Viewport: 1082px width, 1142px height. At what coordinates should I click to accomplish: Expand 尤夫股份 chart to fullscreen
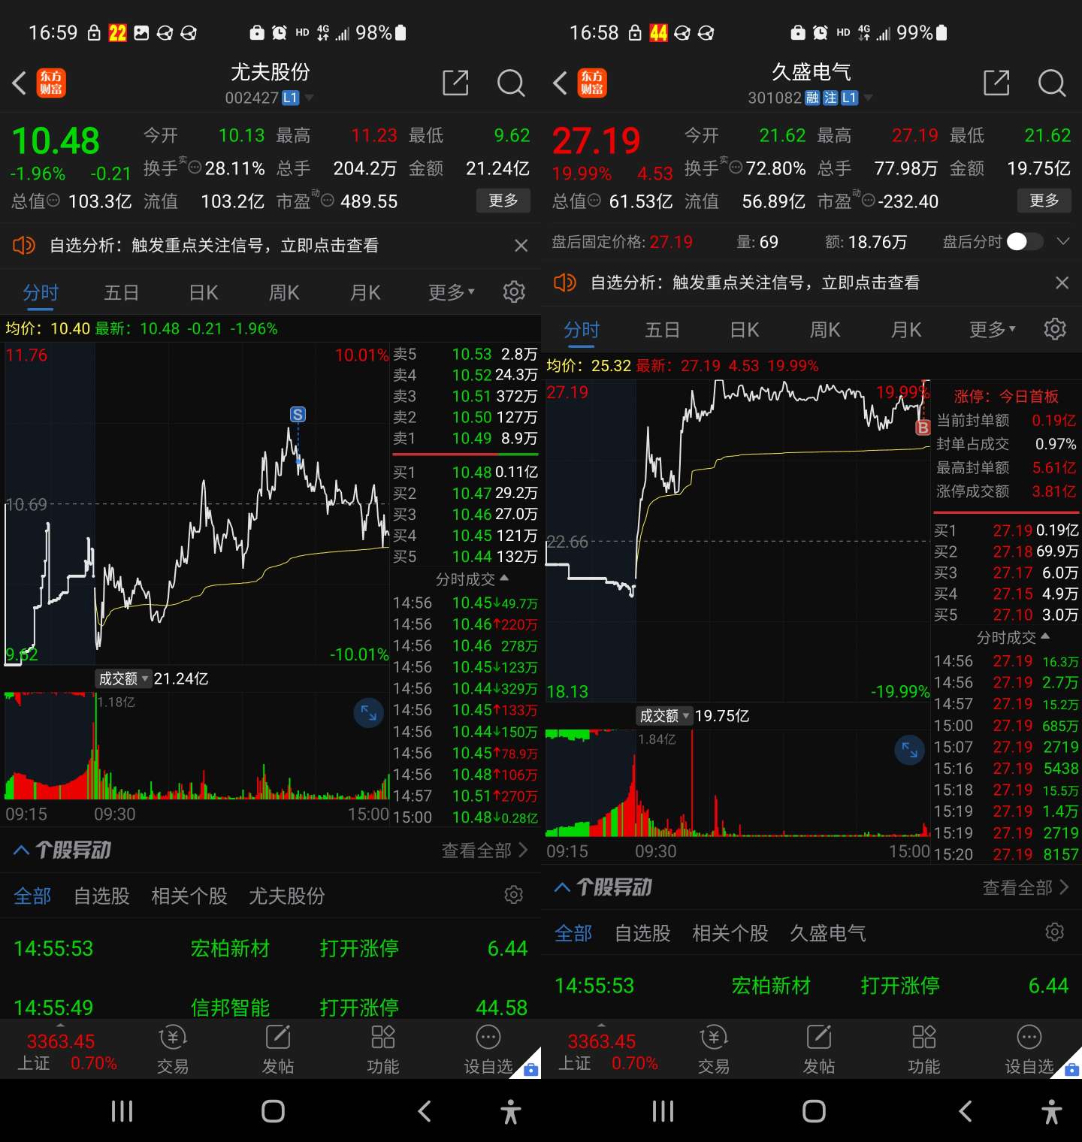[x=369, y=712]
